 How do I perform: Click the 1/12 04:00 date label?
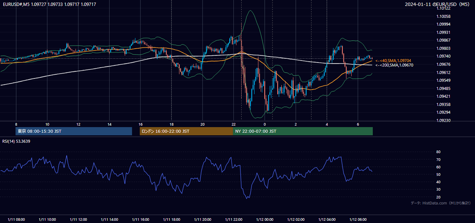[x=327, y=220]
